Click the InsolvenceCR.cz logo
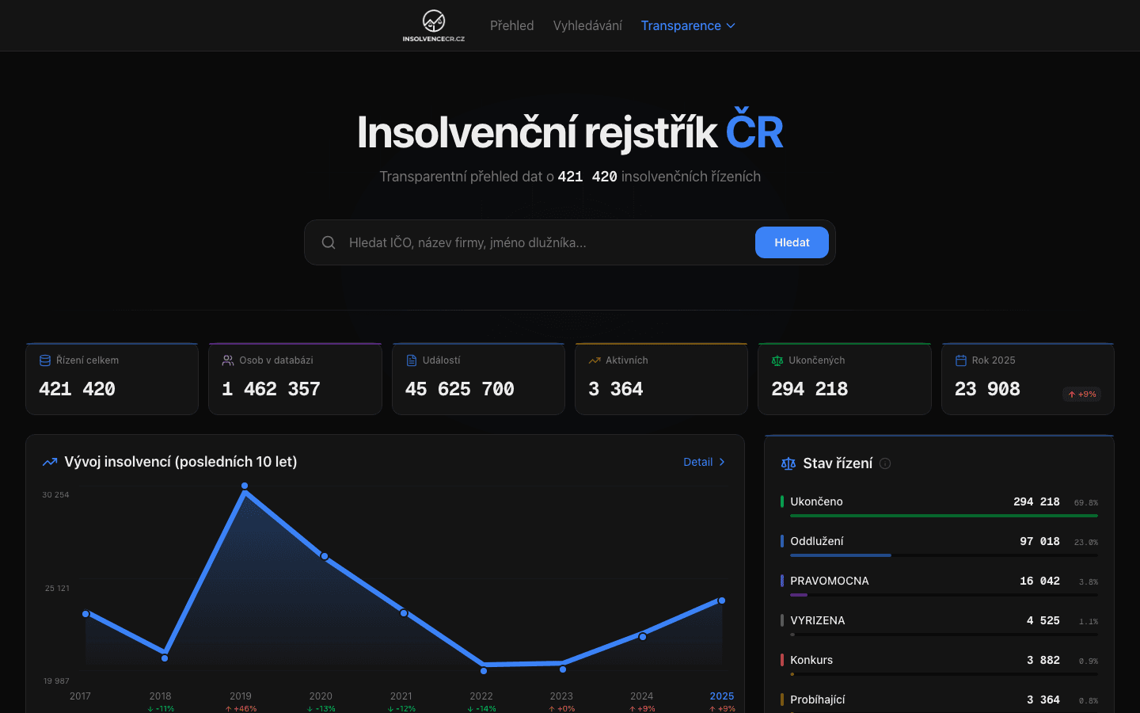 (x=434, y=25)
